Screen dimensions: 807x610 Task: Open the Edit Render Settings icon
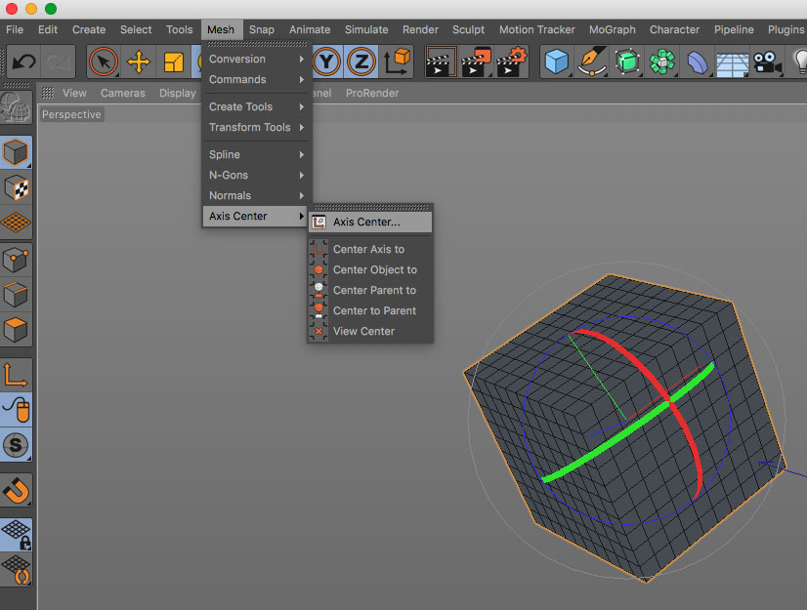tap(511, 63)
